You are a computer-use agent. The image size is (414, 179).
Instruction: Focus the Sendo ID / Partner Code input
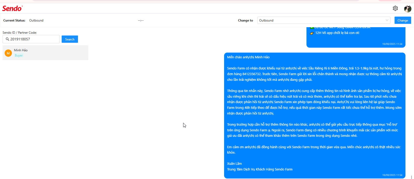31,39
